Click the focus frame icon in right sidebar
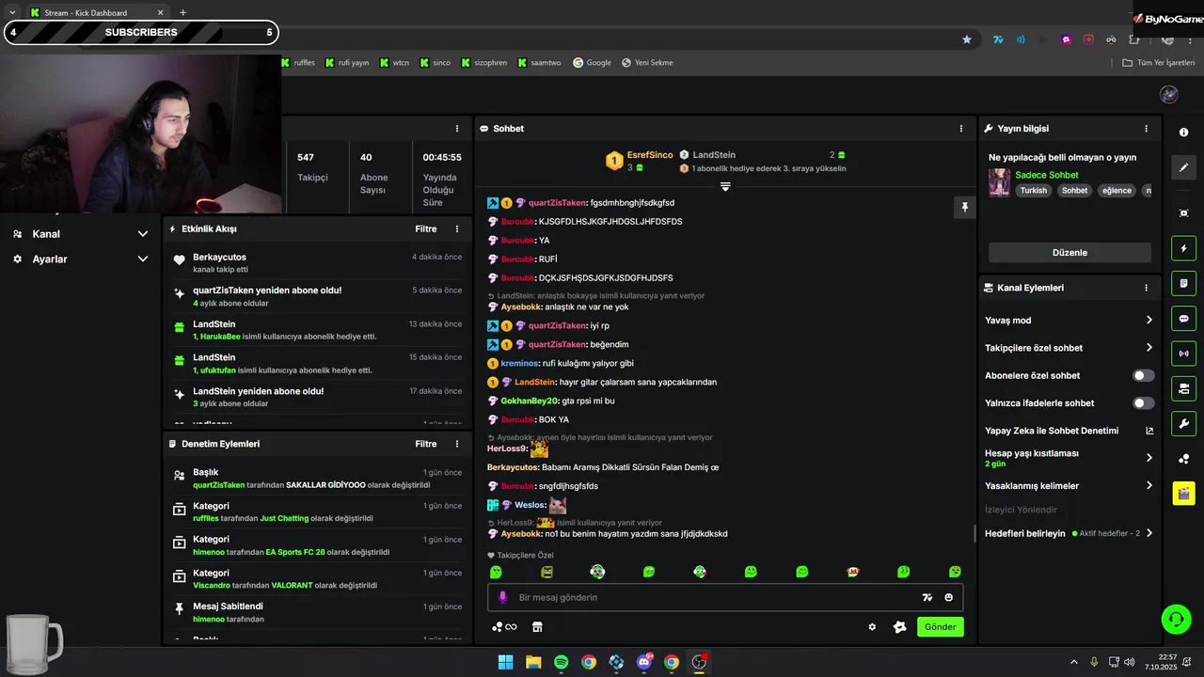The height and width of the screenshot is (677, 1204). tap(1183, 213)
